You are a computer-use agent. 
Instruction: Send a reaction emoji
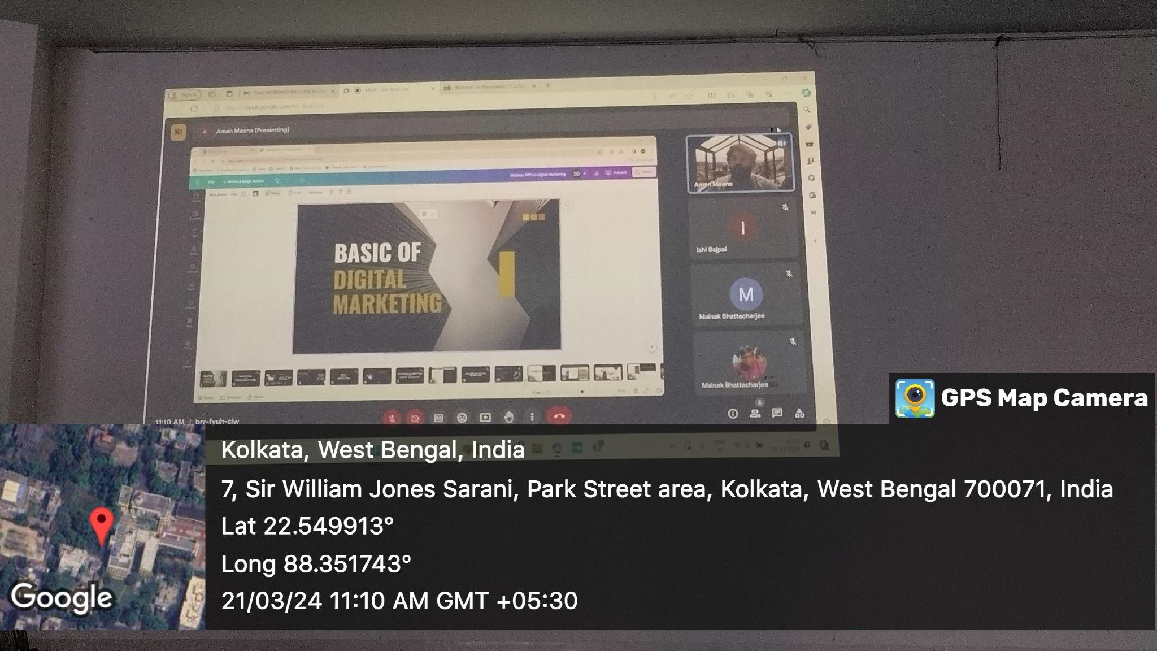tap(462, 418)
